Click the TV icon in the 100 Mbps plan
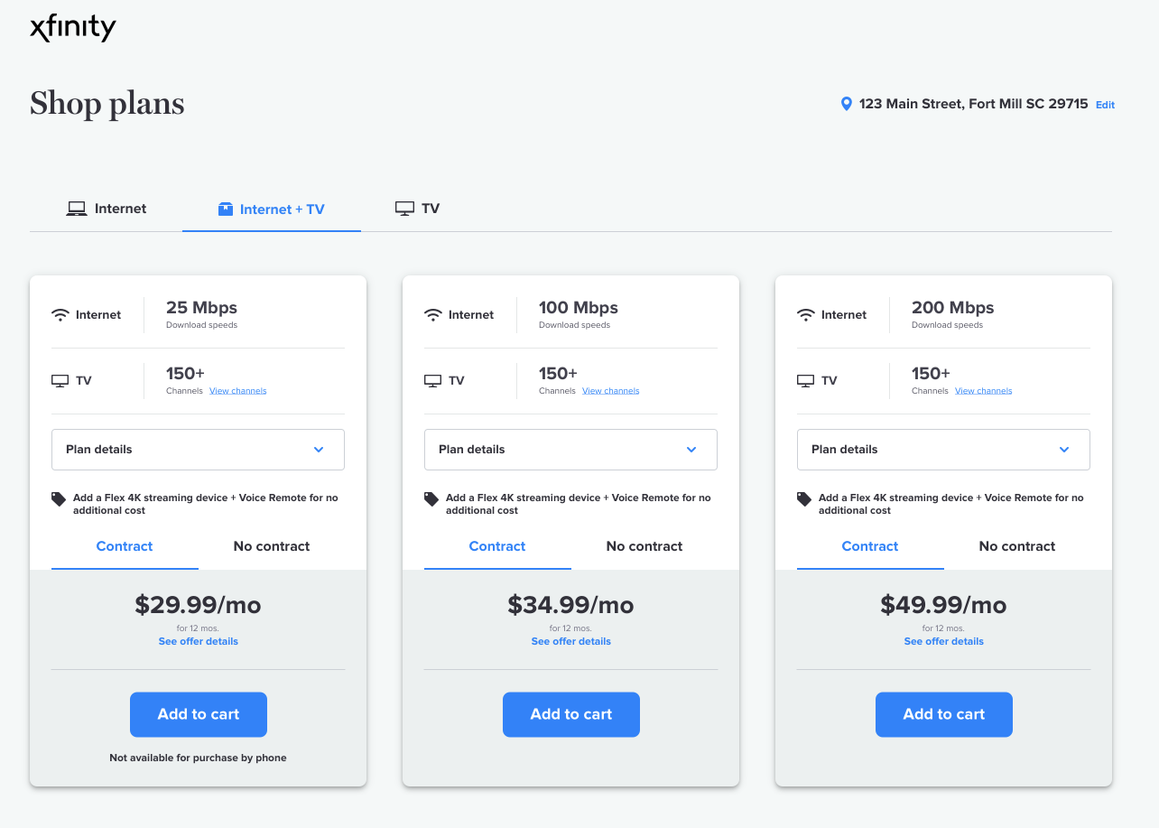 point(433,381)
